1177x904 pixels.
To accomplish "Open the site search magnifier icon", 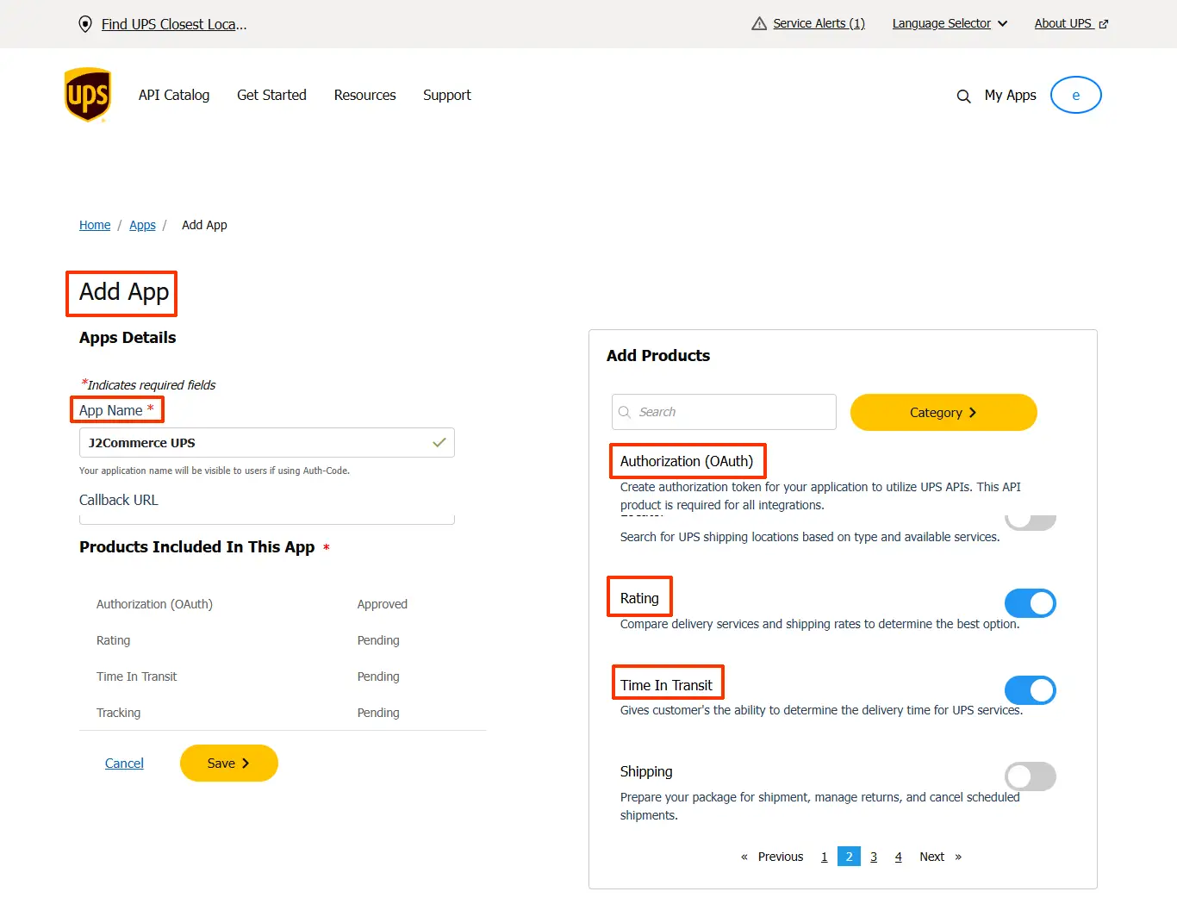I will coord(963,96).
